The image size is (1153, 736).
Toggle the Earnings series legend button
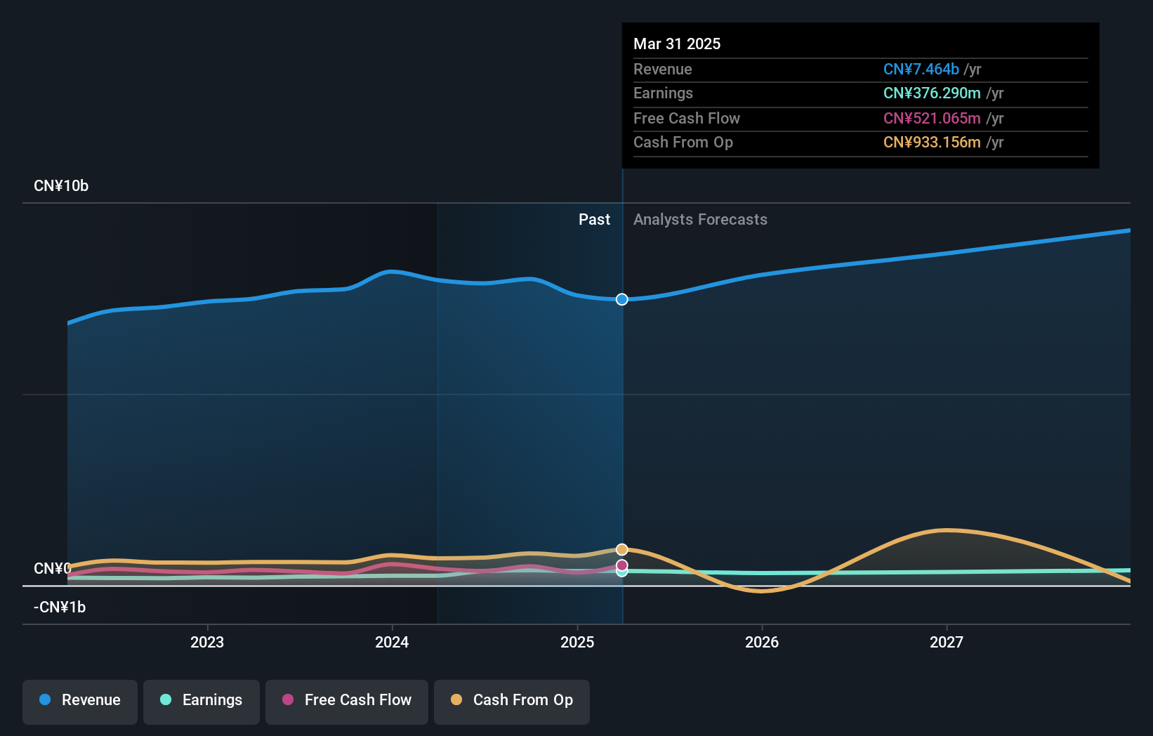tap(202, 702)
